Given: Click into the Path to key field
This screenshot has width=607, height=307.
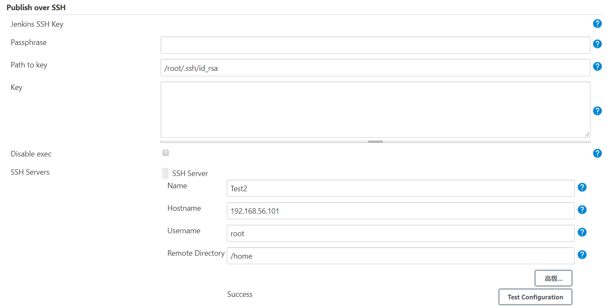Looking at the screenshot, I should (x=375, y=68).
